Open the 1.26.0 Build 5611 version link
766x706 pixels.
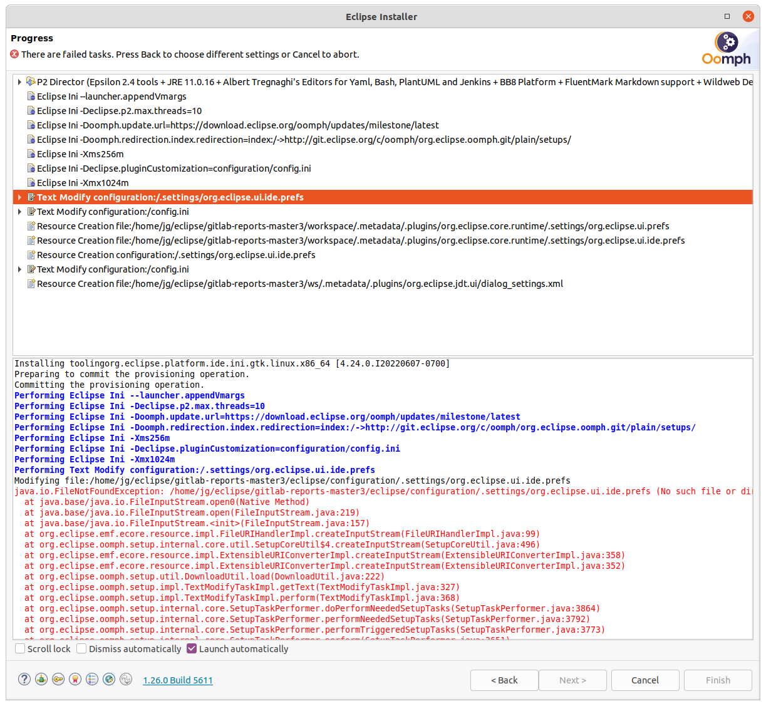[x=178, y=680]
